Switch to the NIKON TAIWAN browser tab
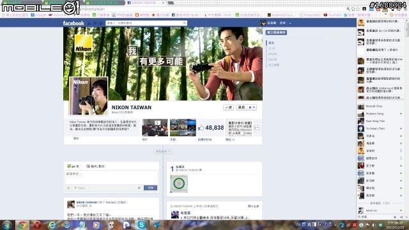Viewport: 409px width, 230px height. tap(146, 3)
